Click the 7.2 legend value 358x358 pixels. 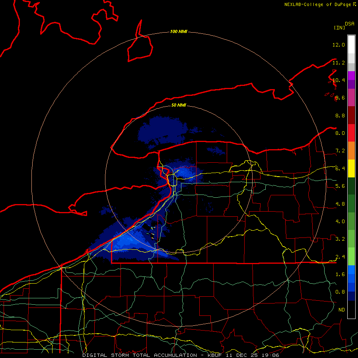340,151
